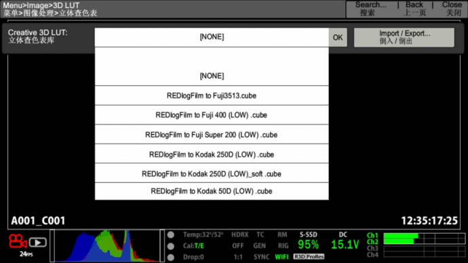Tap the top status dot beside Temp
The height and width of the screenshot is (263, 468).
tap(171, 235)
